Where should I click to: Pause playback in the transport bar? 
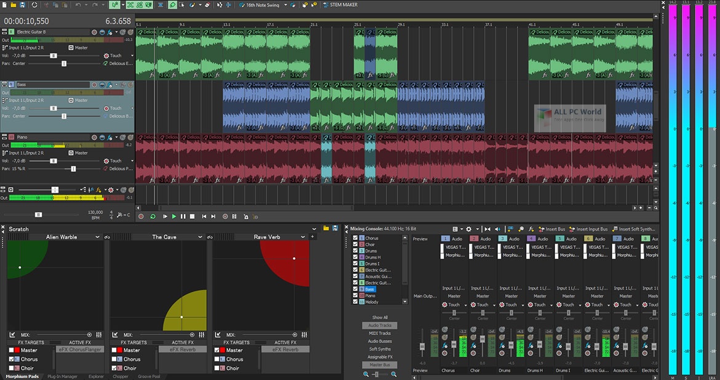point(183,216)
